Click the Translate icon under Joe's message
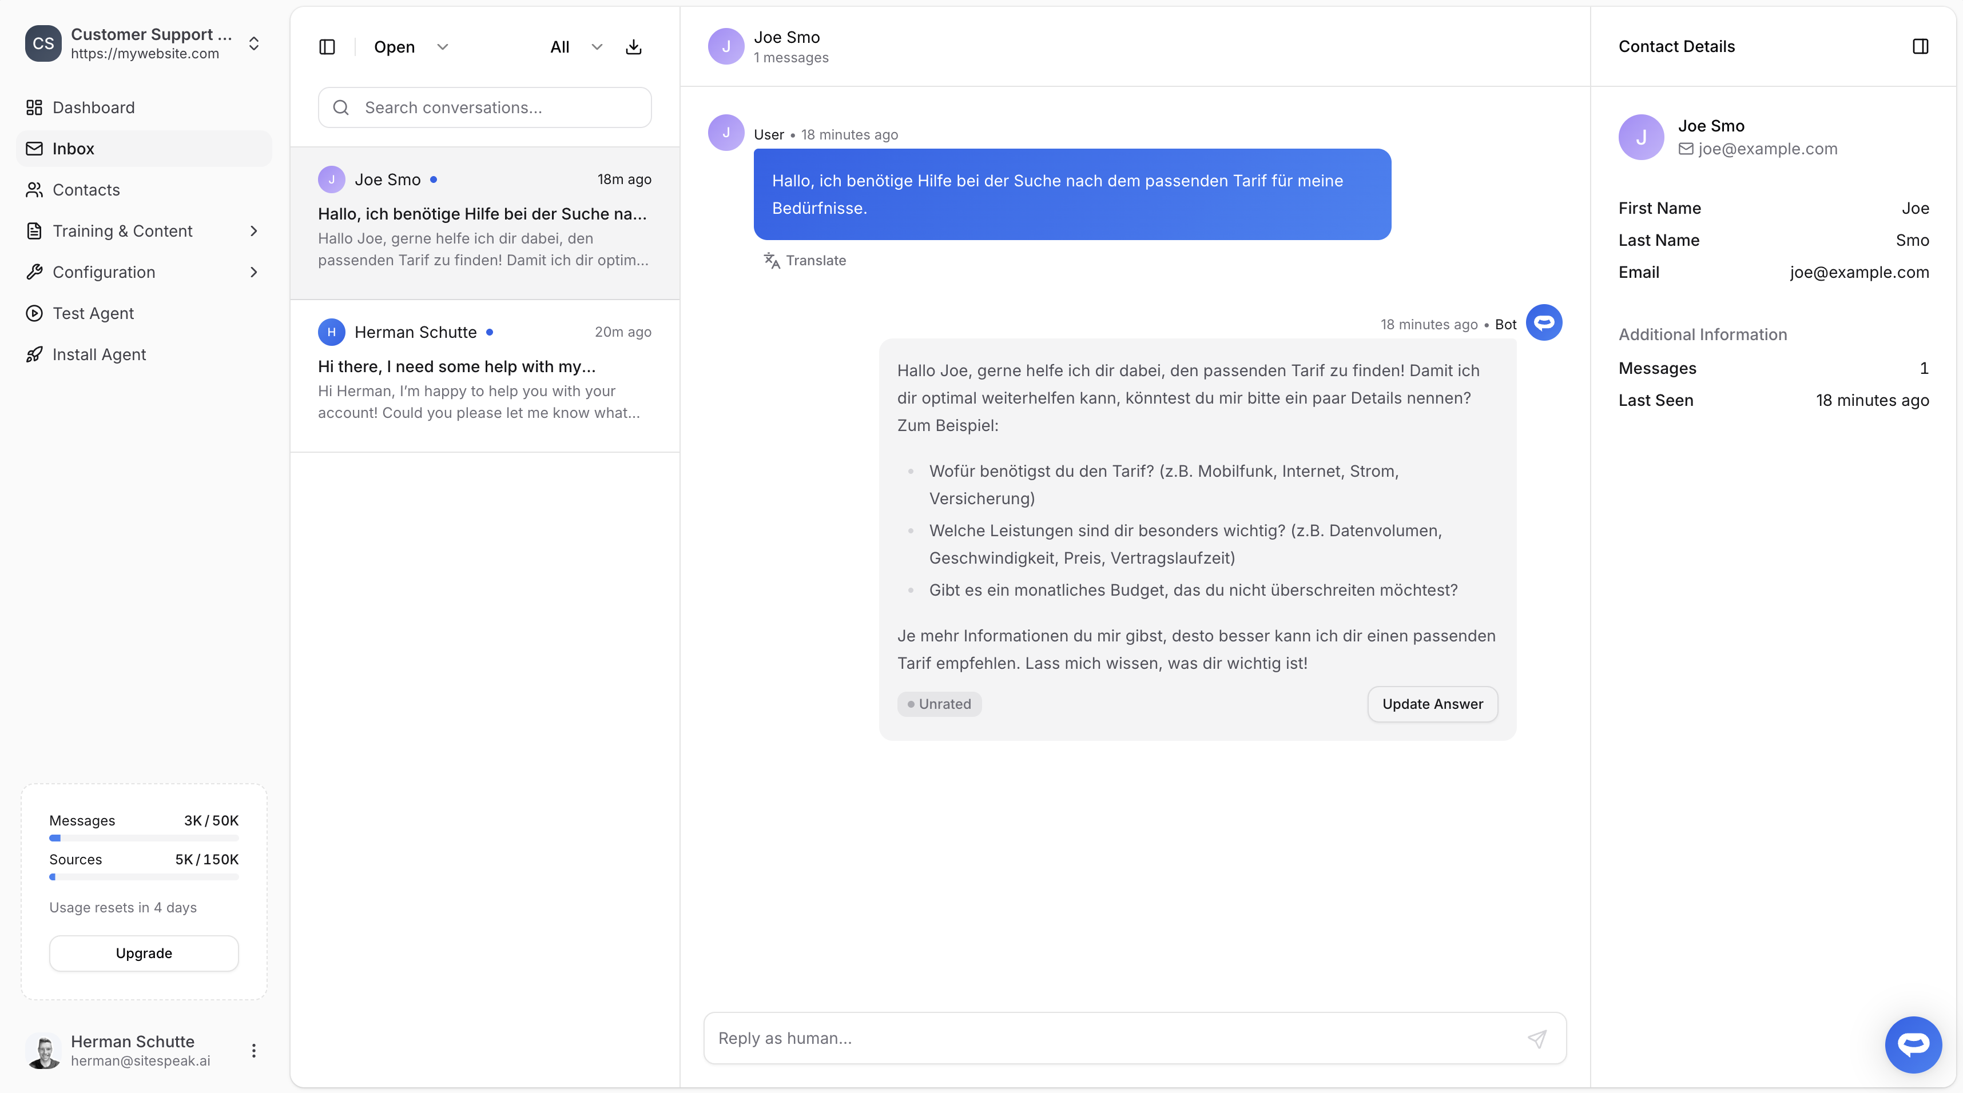The width and height of the screenshot is (1963, 1093). 771,261
